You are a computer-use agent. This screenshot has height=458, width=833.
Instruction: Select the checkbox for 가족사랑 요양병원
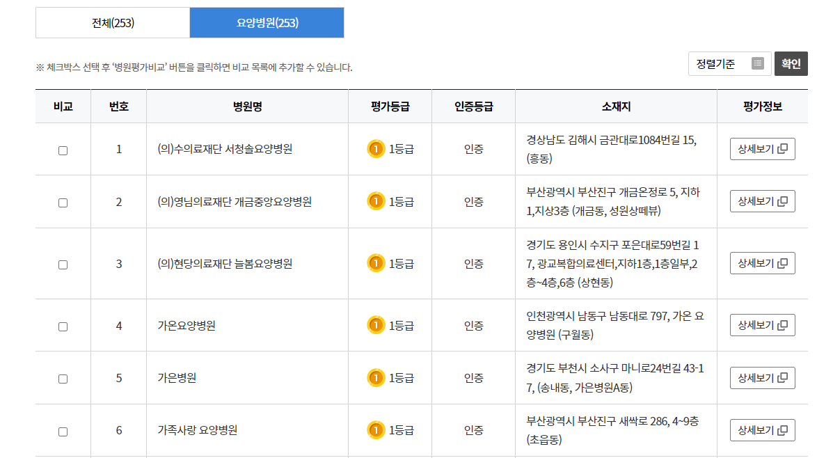63,432
